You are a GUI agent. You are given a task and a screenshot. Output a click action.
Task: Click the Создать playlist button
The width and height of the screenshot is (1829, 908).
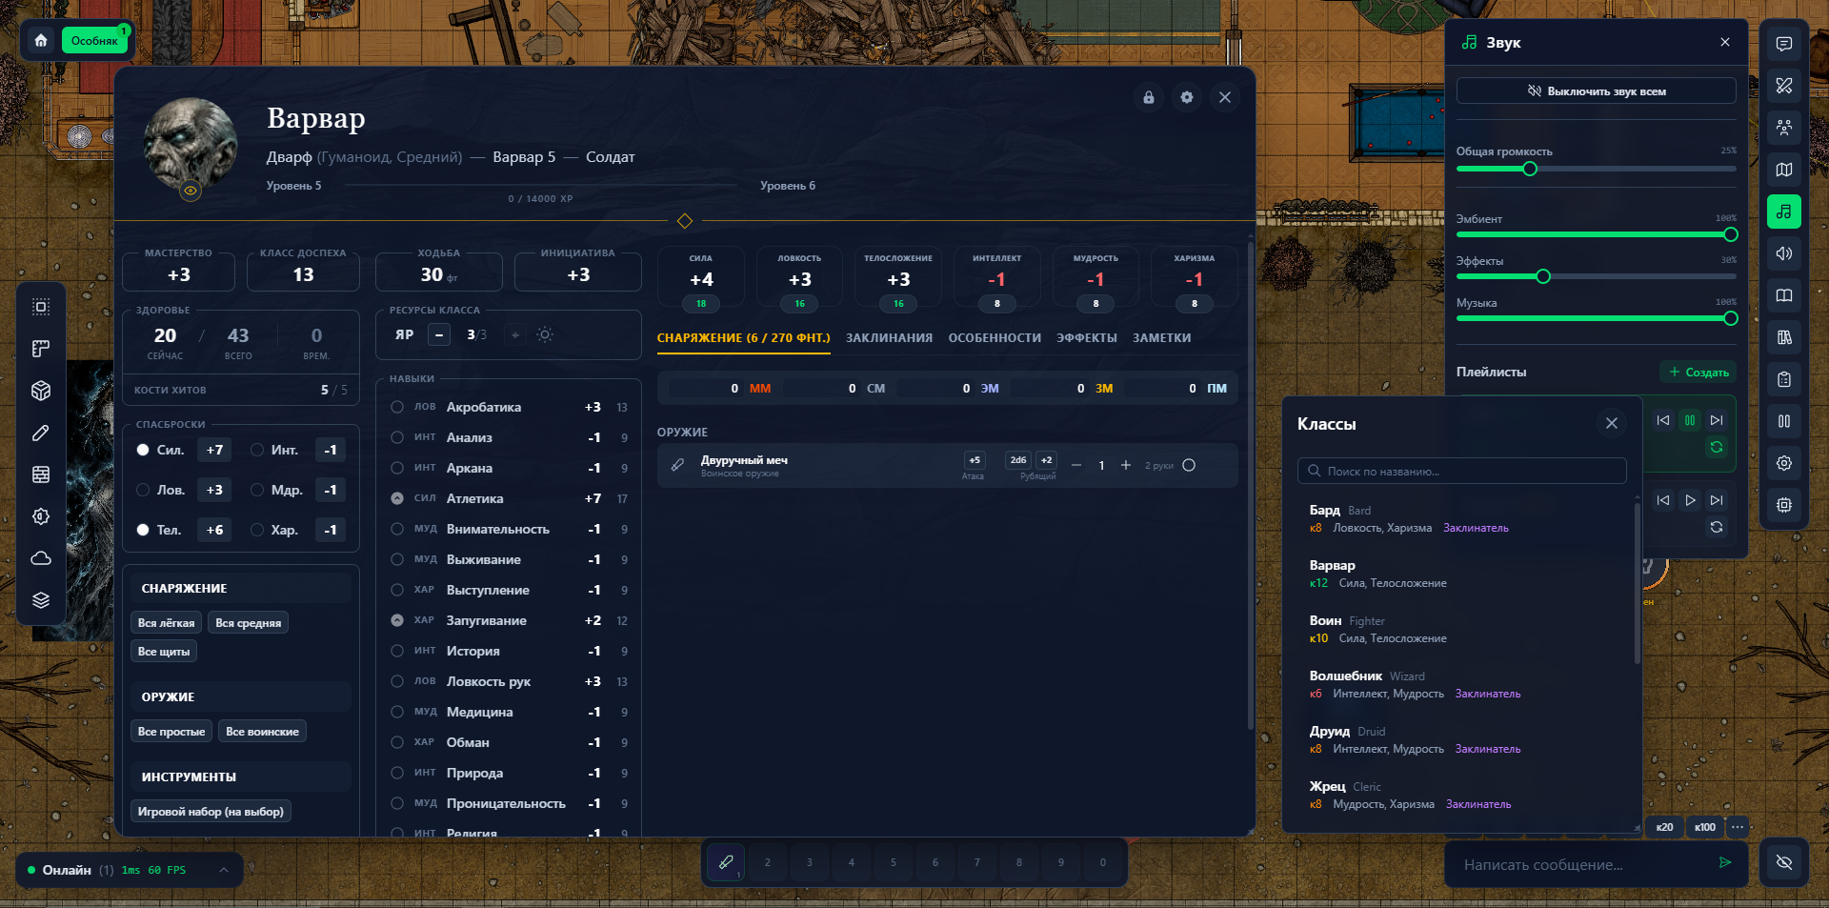click(1698, 373)
